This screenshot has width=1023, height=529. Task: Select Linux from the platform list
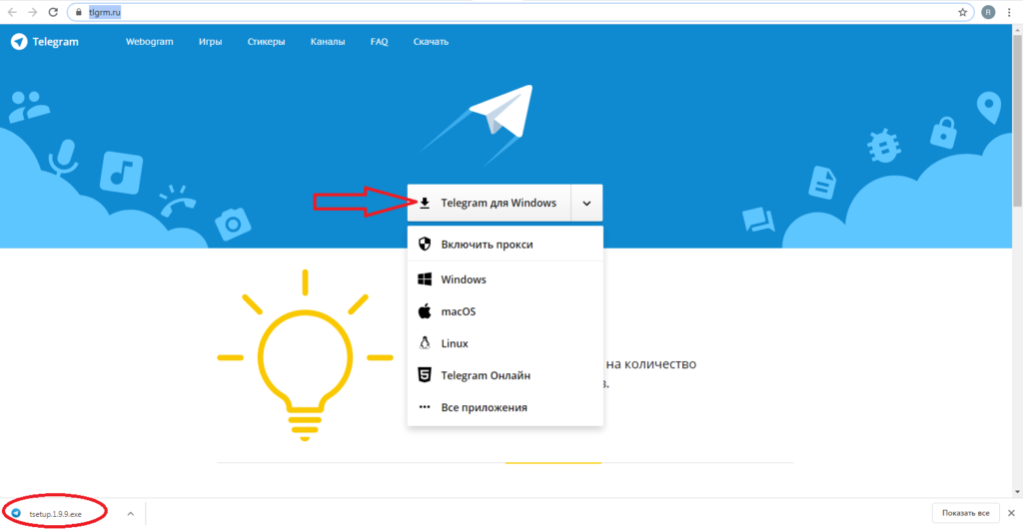pos(505,343)
